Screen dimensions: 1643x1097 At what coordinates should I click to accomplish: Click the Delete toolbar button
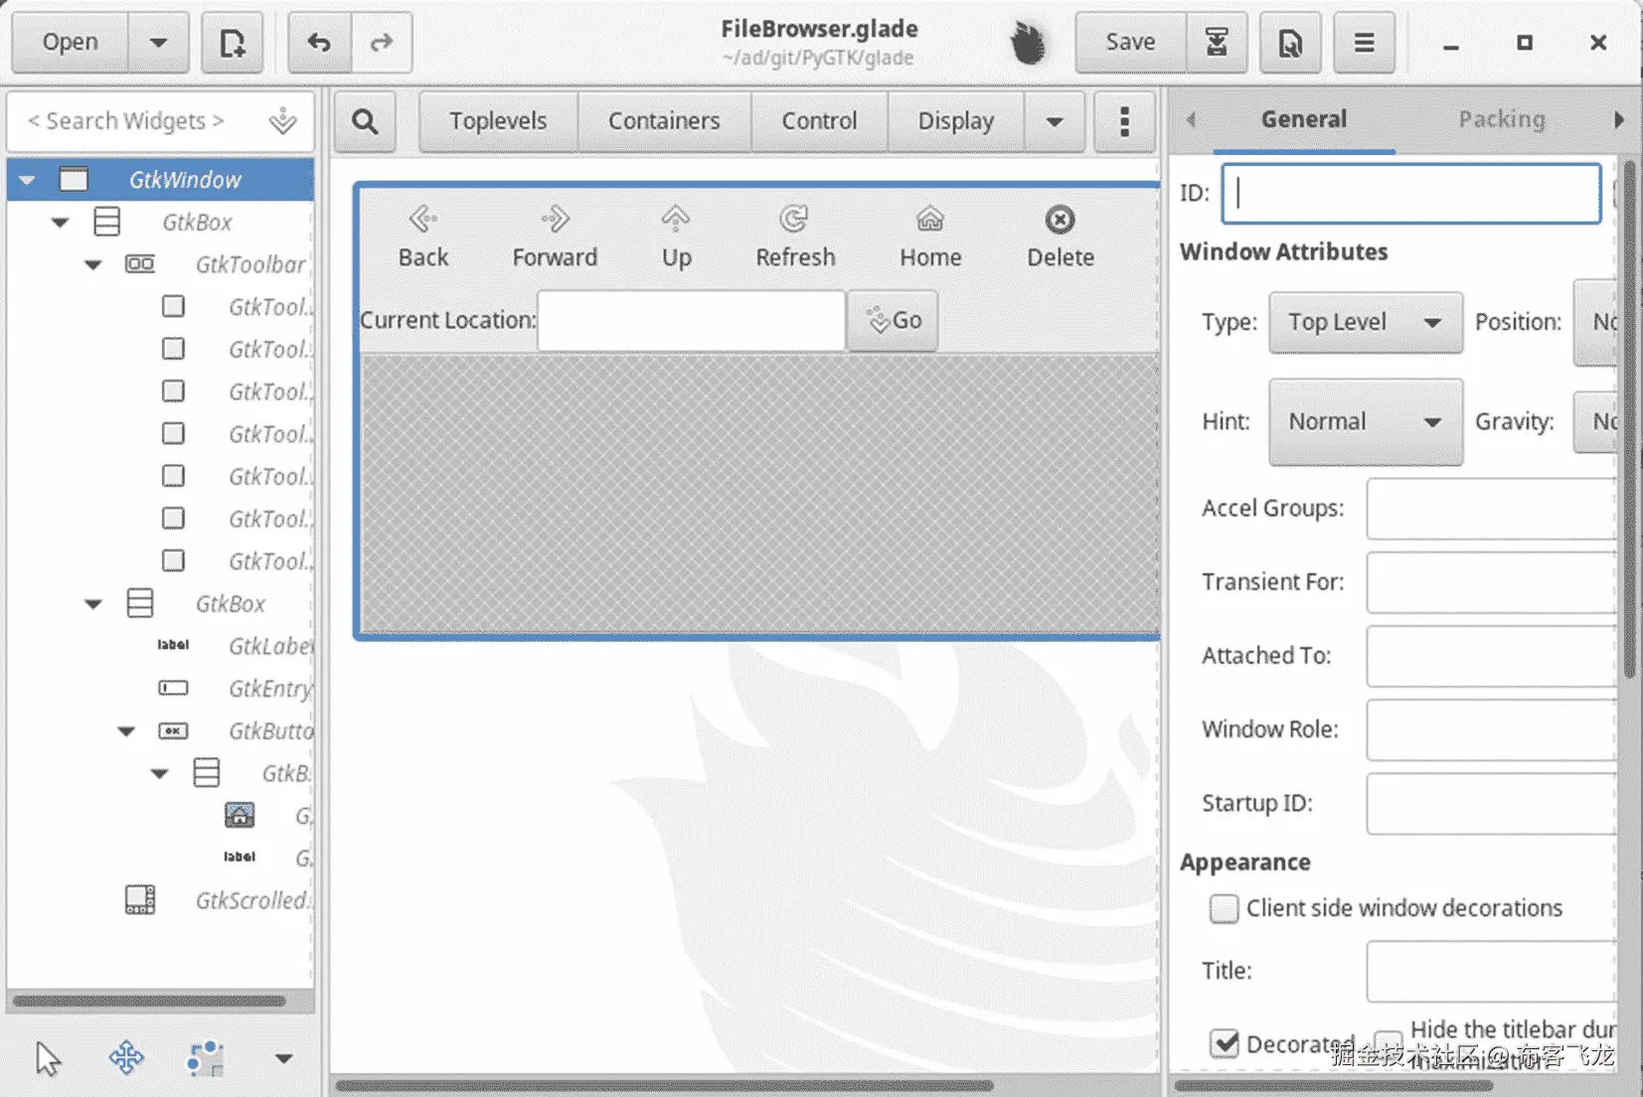click(1061, 237)
